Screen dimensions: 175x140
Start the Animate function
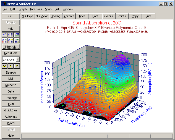[69, 16]
